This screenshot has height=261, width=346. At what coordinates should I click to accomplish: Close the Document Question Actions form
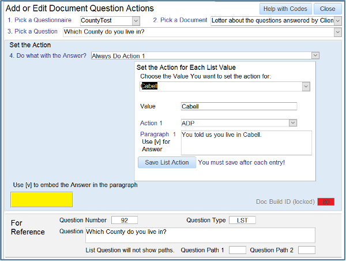click(x=328, y=9)
